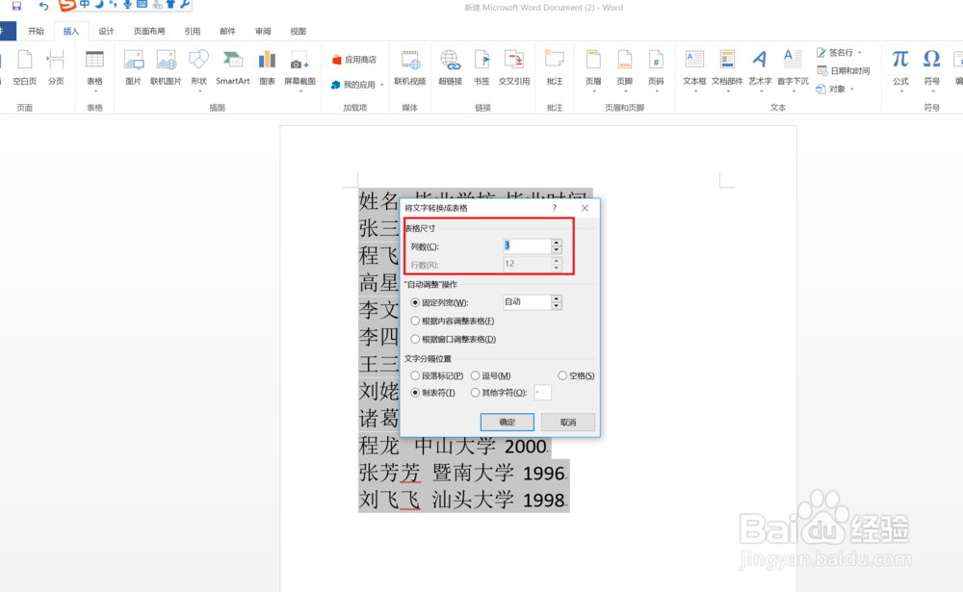
Task: Open the 应用商店 app store
Action: click(x=354, y=60)
